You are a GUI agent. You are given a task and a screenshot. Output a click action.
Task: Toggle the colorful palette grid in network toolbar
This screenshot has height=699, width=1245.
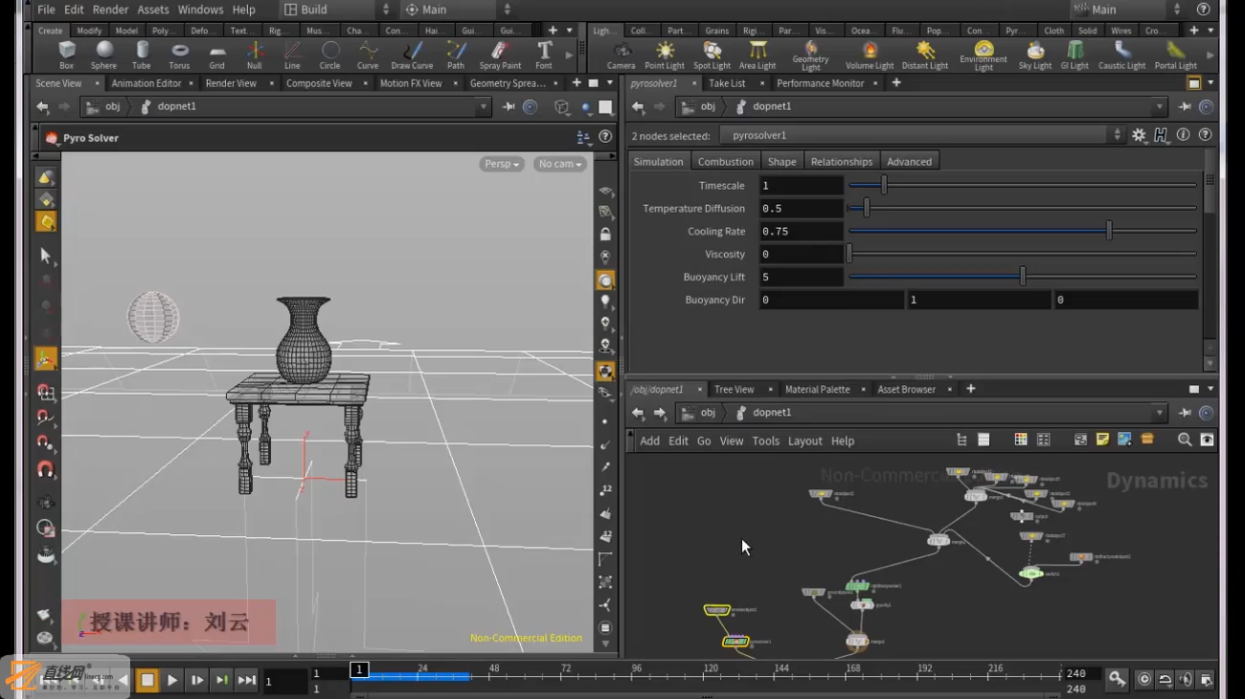click(1021, 440)
